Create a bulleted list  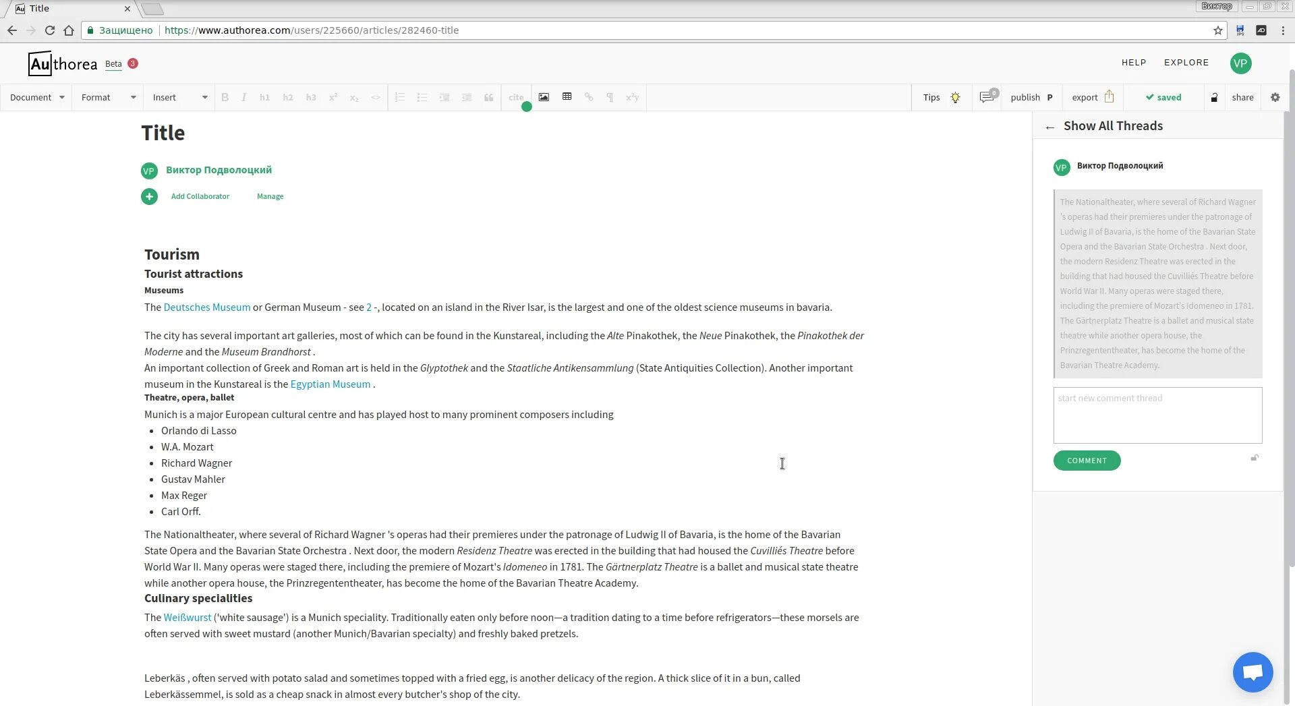[422, 97]
